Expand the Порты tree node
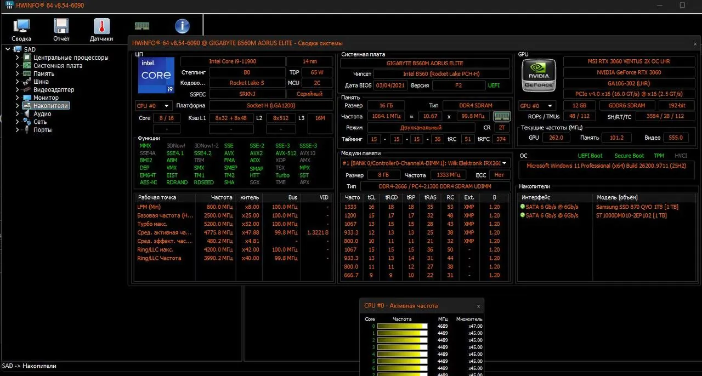 pyautogui.click(x=17, y=130)
